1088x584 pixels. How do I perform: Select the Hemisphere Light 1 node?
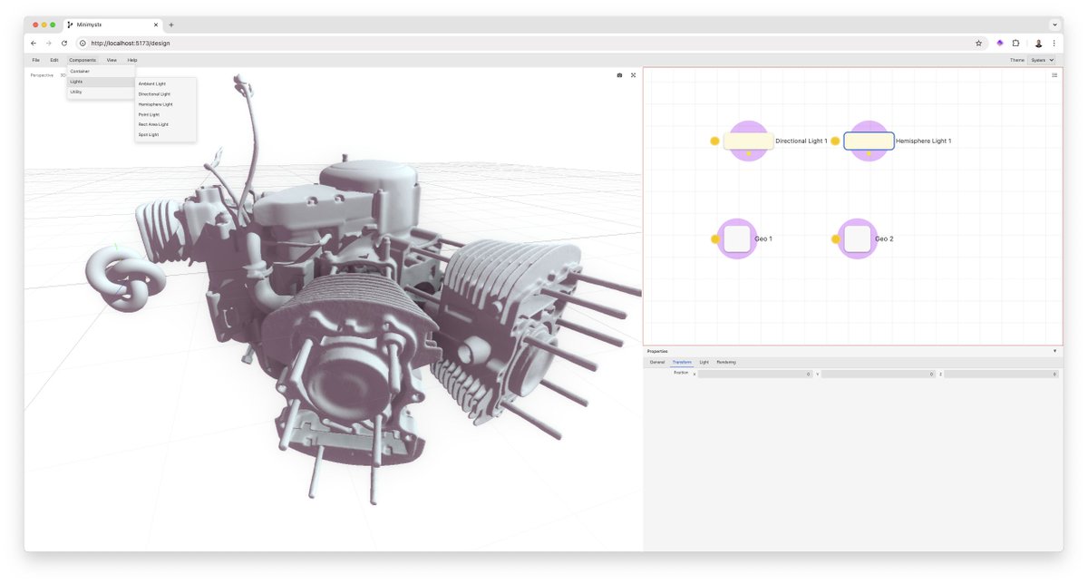pyautogui.click(x=869, y=141)
